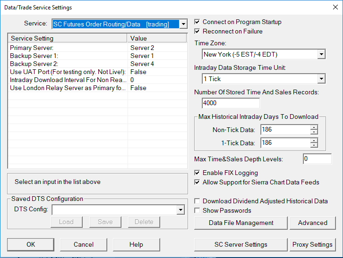Click the Max Time&Sales Depth Levels field

317,159
